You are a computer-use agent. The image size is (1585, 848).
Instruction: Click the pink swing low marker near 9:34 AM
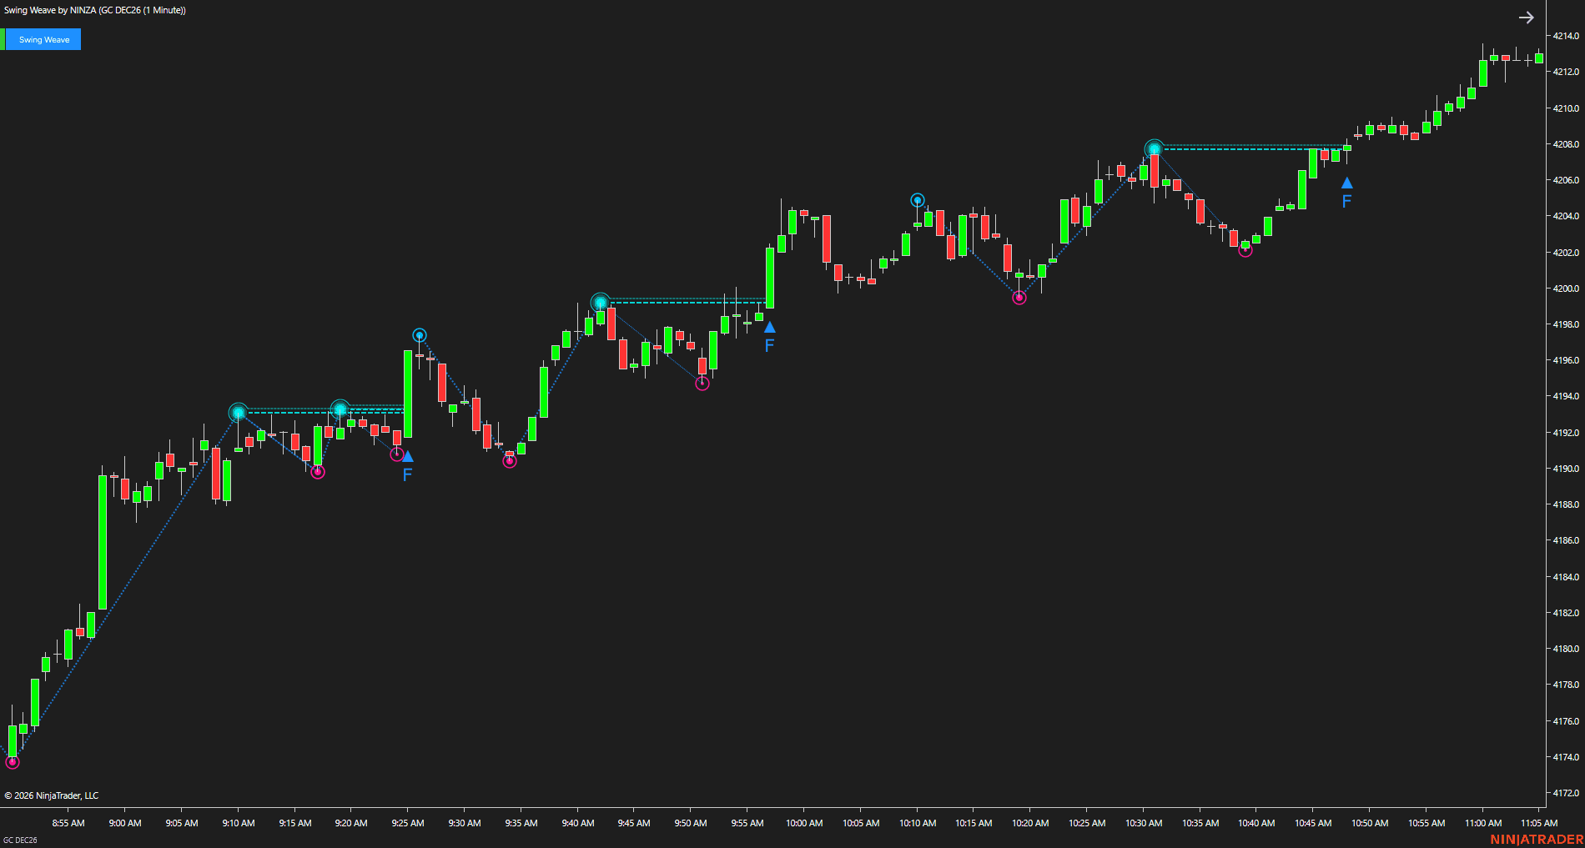[510, 461]
